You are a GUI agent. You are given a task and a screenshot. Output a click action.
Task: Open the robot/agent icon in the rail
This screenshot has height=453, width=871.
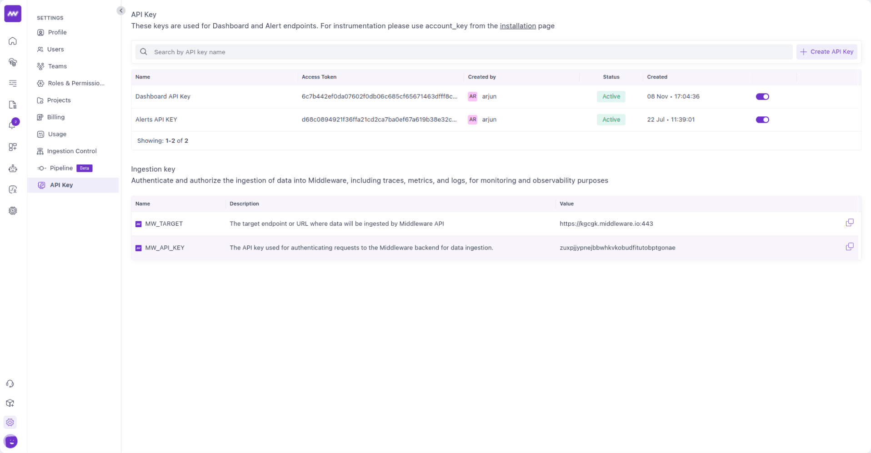tap(13, 168)
